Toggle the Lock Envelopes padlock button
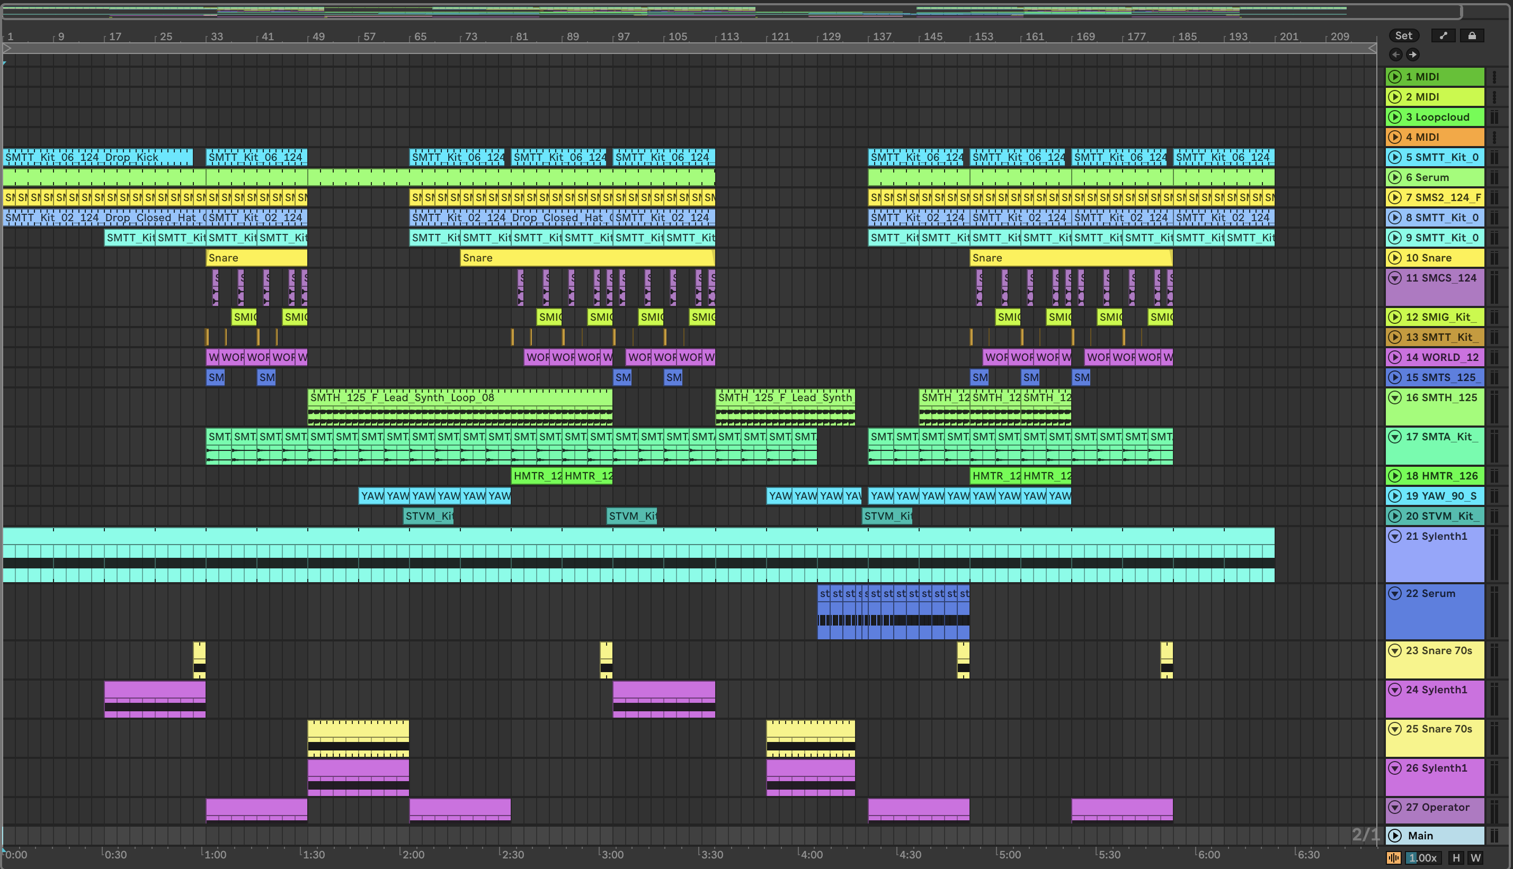 [1472, 36]
